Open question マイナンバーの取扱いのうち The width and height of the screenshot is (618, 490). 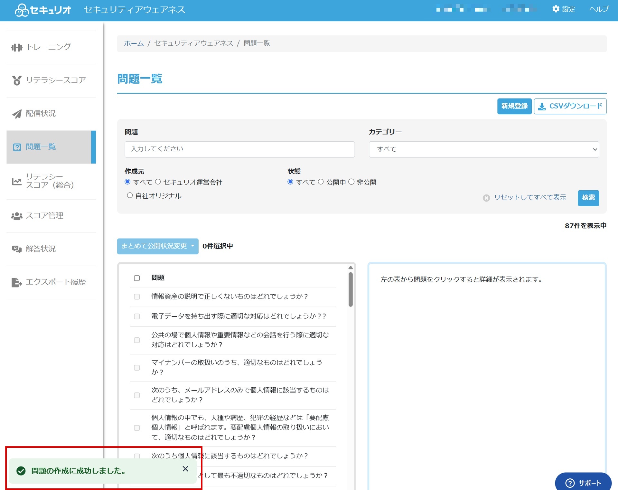(x=237, y=367)
